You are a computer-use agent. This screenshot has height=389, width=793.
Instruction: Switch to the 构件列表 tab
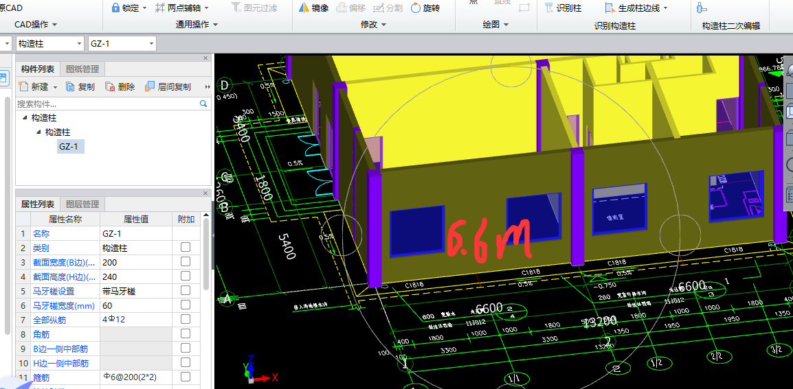38,69
